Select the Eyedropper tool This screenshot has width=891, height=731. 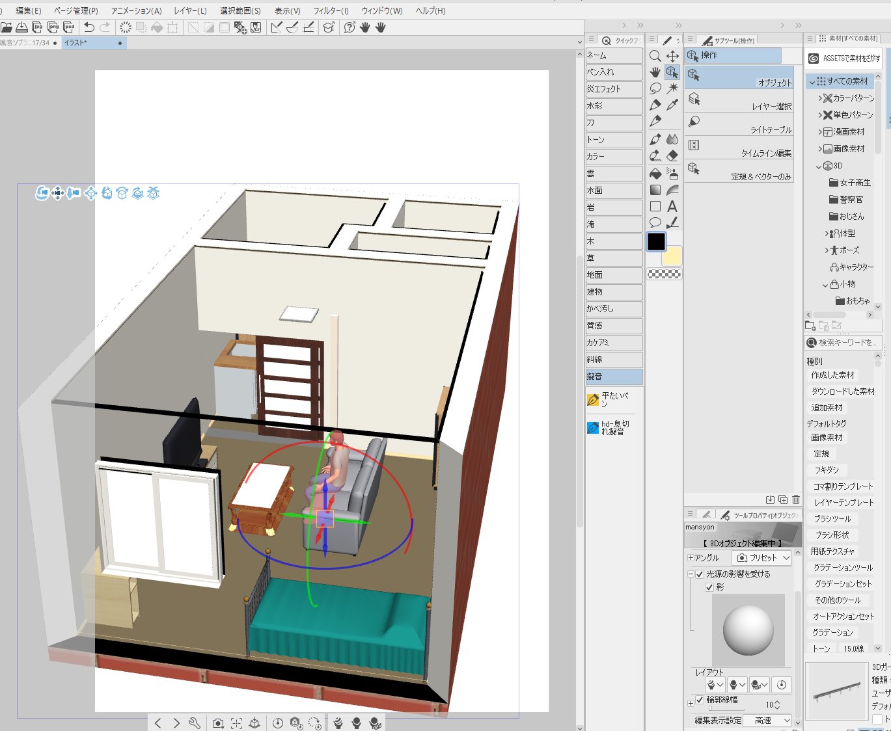coord(672,105)
